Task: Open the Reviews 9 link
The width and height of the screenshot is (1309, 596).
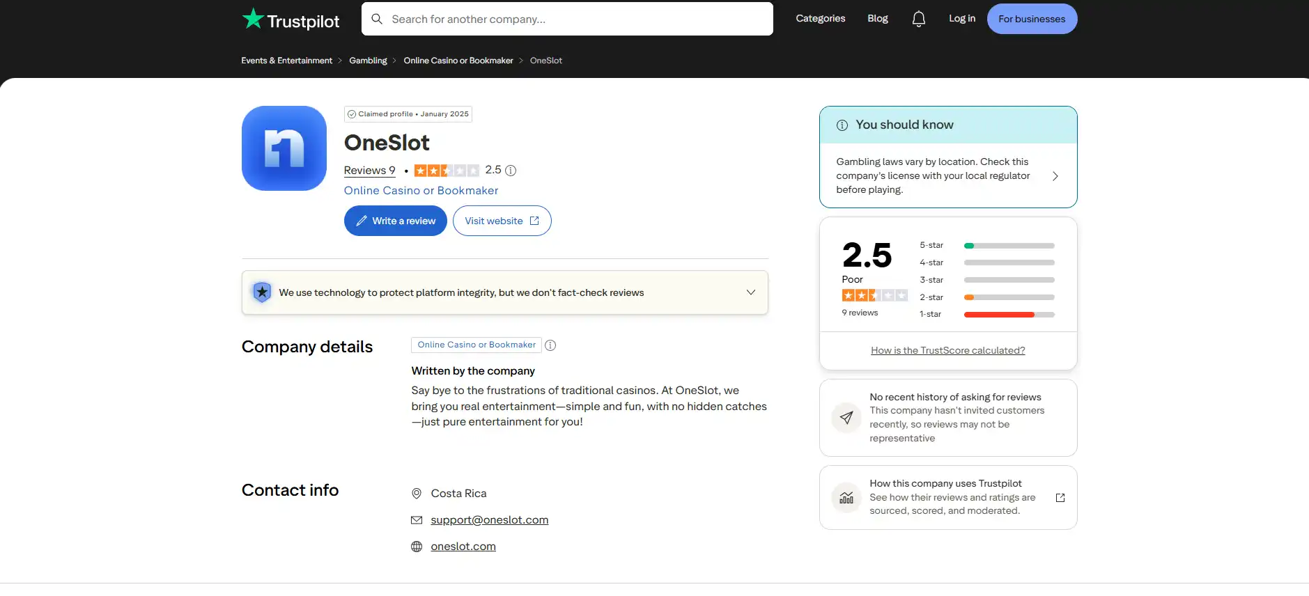Action: [x=370, y=171]
